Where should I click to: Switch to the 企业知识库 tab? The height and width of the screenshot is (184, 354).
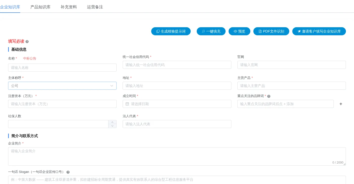pos(10,7)
